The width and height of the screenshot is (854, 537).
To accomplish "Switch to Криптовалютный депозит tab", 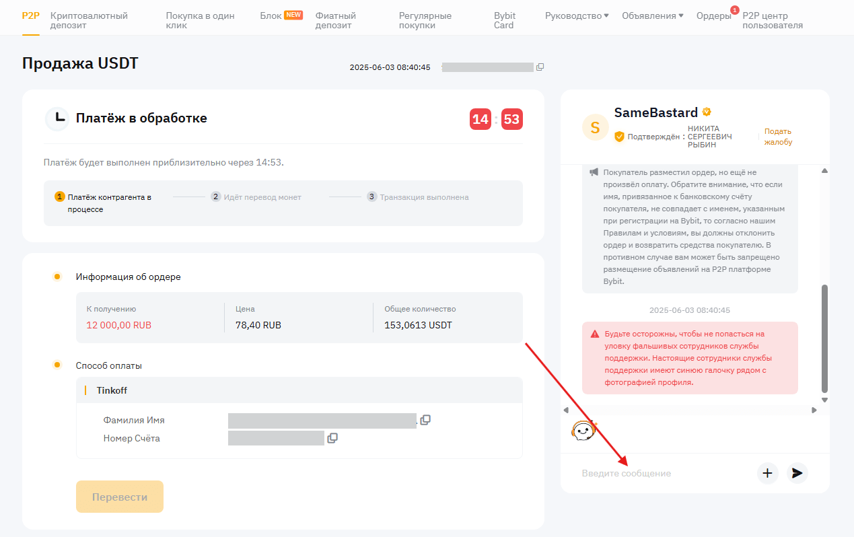I will pyautogui.click(x=89, y=20).
